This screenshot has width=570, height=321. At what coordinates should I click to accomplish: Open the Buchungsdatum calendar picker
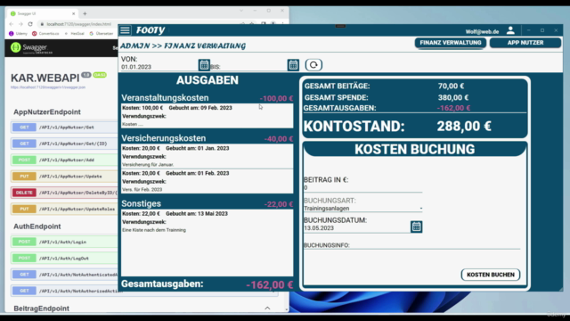416,226
